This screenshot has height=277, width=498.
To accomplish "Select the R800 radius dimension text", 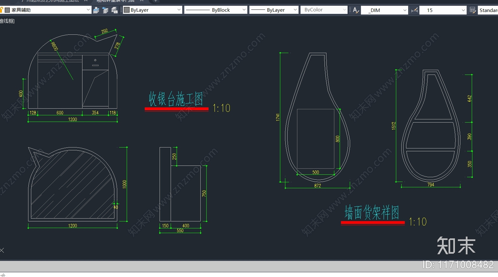I will coord(54,46).
